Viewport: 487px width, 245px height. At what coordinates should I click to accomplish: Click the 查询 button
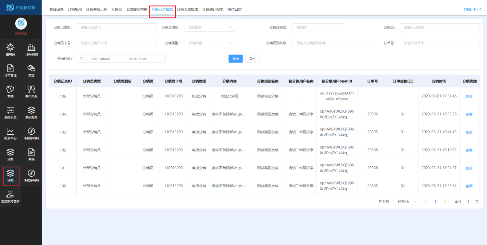coord(236,59)
